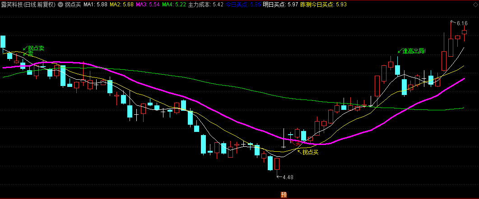
Task: Click the green MA4: 5.22 value
Action: point(174,5)
